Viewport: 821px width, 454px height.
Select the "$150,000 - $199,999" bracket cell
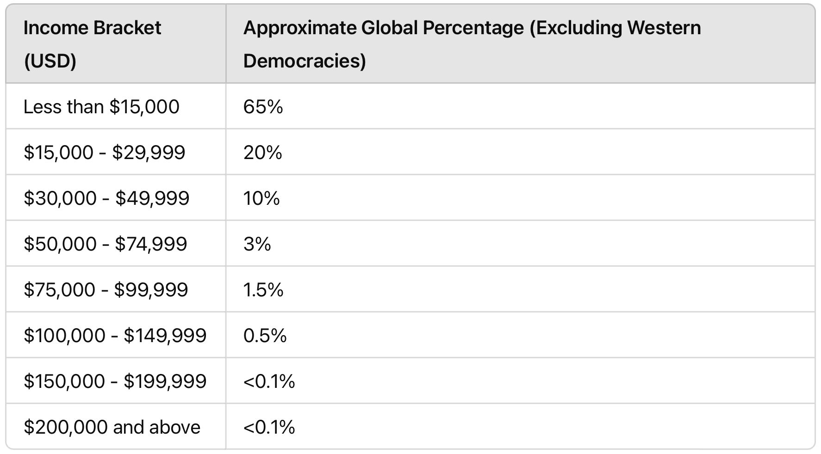click(x=115, y=381)
